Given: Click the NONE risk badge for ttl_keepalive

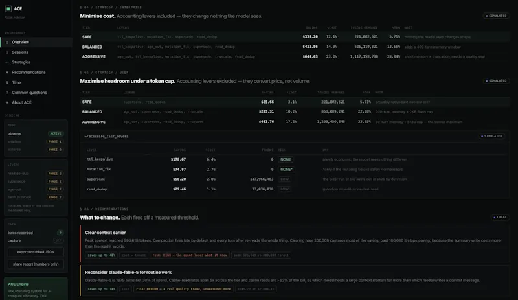Looking at the screenshot, I should click(286, 159).
